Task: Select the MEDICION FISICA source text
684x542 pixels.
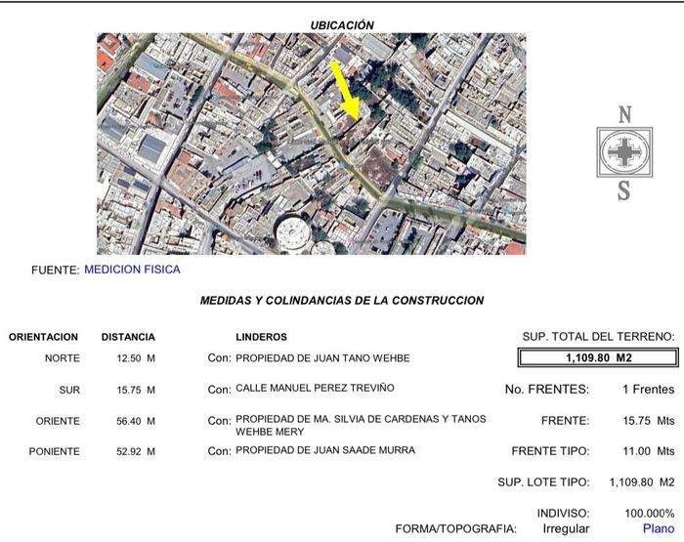Action: tap(132, 270)
